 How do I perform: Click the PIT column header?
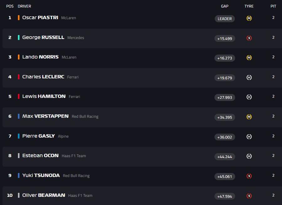coord(273,6)
